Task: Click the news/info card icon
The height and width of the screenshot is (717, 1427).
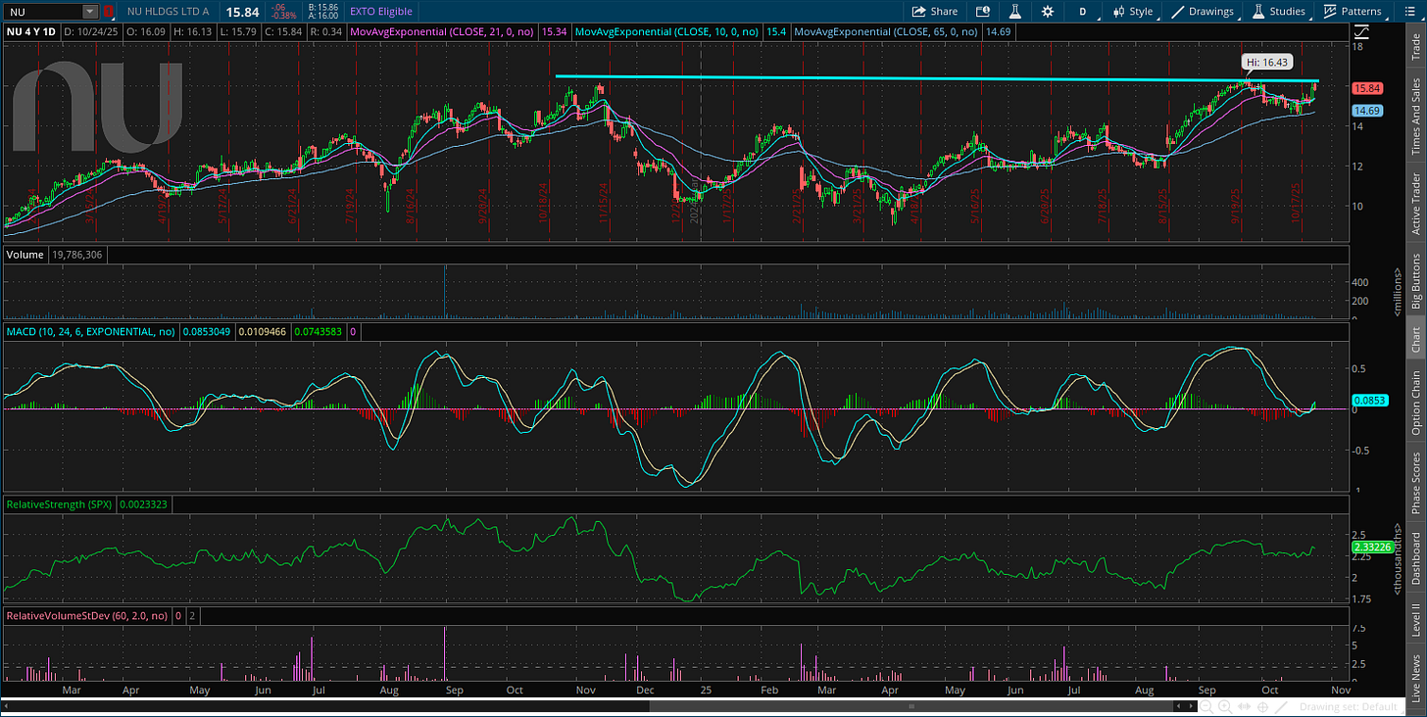Action: pyautogui.click(x=982, y=12)
